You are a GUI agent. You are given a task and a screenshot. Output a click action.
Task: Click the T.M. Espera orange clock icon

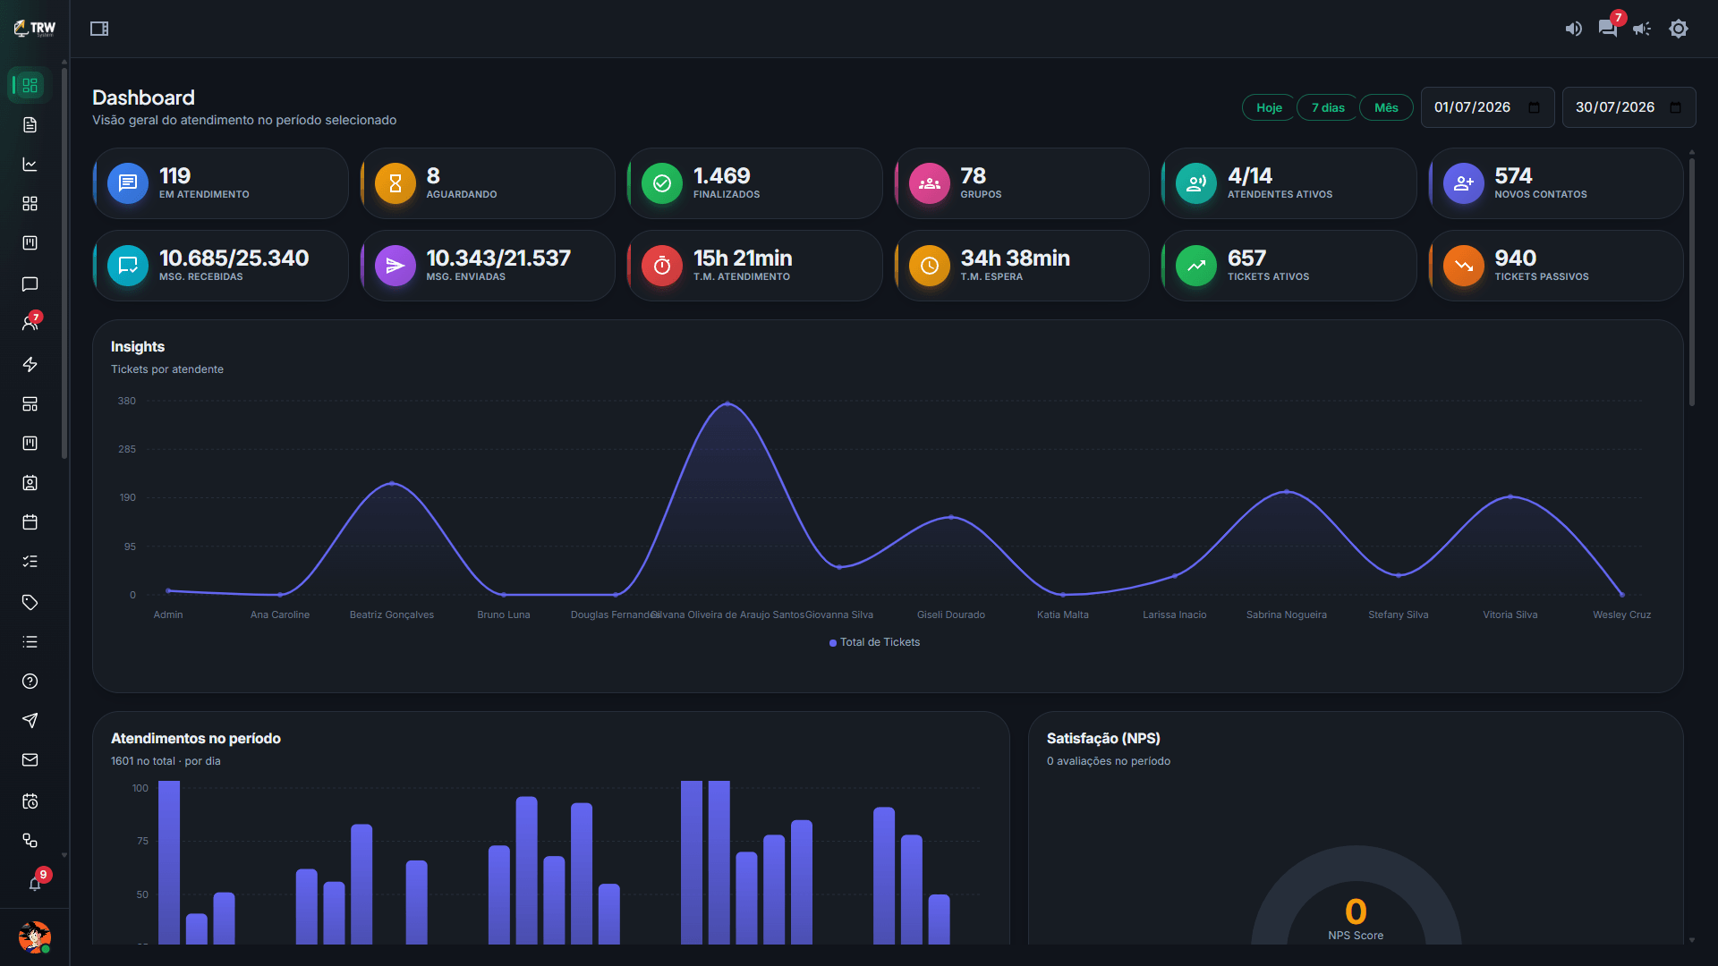[x=930, y=266]
